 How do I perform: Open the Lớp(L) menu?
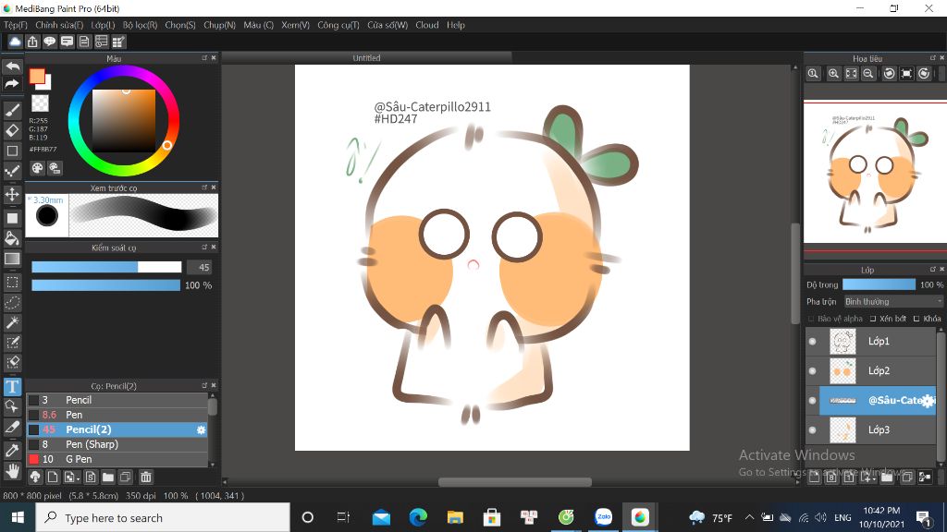[x=103, y=25]
